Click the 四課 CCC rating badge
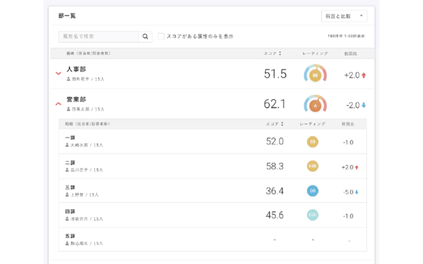This screenshot has width=423, height=264. coord(312,215)
